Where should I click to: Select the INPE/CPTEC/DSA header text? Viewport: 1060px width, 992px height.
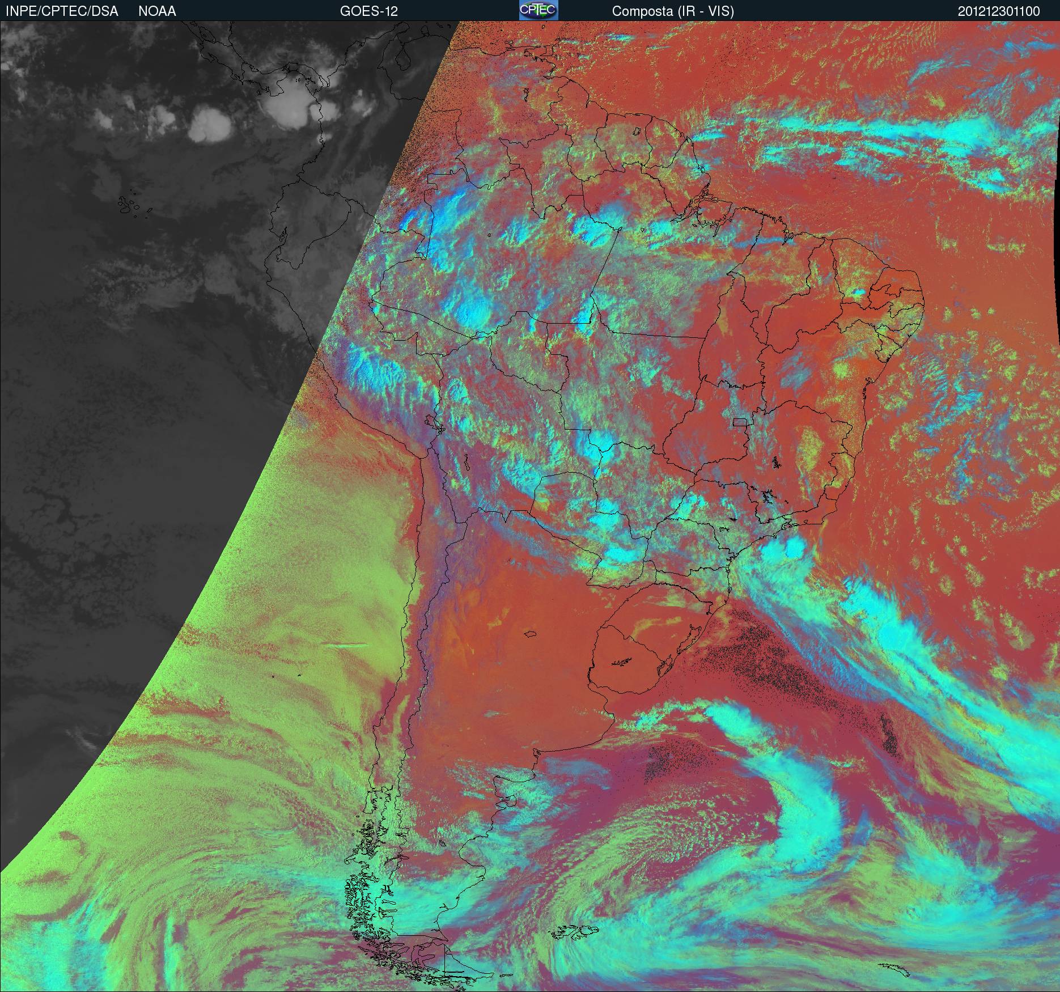(x=62, y=11)
